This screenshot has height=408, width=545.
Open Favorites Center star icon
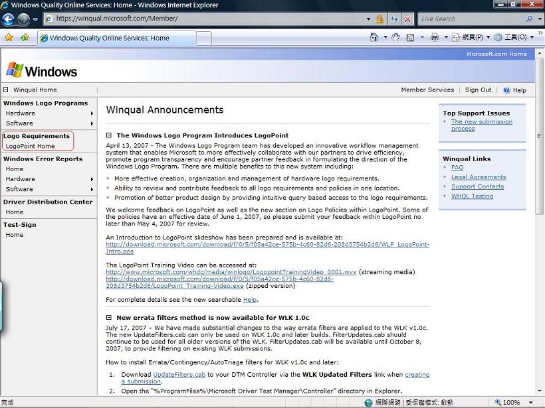pyautogui.click(x=9, y=37)
